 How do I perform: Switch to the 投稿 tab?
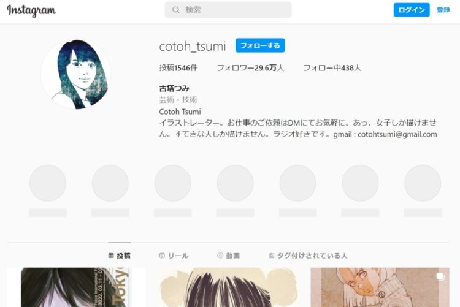click(x=120, y=256)
